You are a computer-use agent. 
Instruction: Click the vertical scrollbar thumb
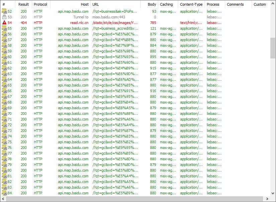pos(273,48)
